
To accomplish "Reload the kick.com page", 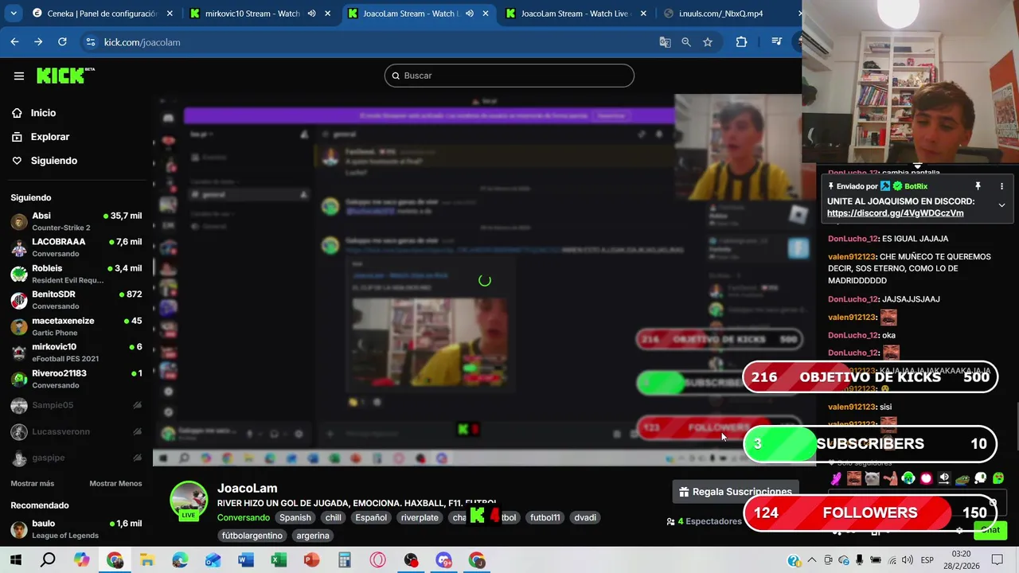I will pos(62,42).
